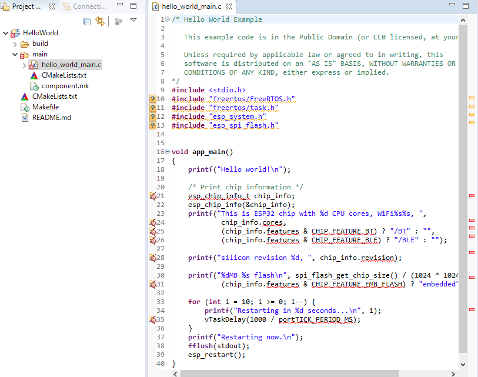This screenshot has height=377, width=478.
Task: Collapse the main folder
Action: [x=15, y=54]
